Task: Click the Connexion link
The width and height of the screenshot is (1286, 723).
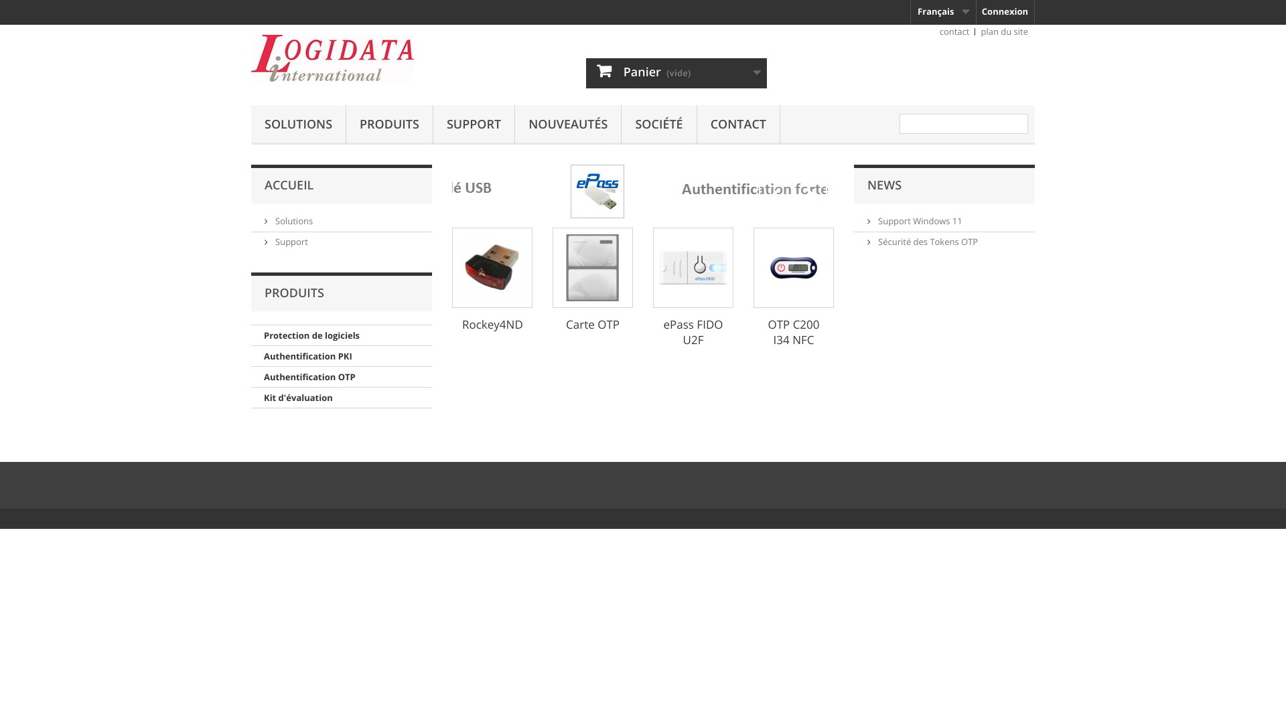Action: pyautogui.click(x=1005, y=12)
